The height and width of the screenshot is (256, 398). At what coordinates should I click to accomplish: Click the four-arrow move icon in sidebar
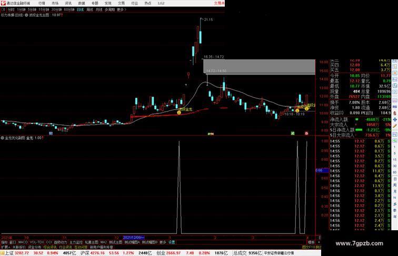[x=395, y=120]
